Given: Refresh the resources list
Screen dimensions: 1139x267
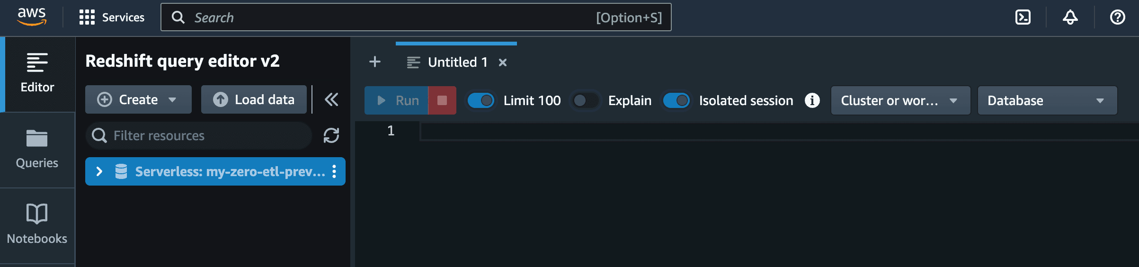Looking at the screenshot, I should 331,135.
